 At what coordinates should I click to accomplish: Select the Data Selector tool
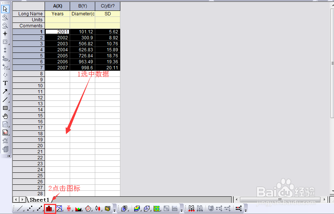(x=5, y=50)
